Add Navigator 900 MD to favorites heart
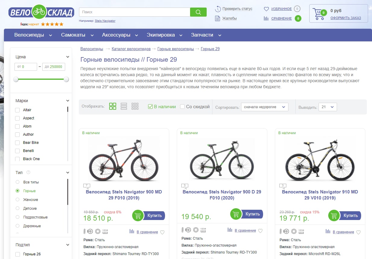The width and height of the screenshot is (372, 259). point(162,232)
